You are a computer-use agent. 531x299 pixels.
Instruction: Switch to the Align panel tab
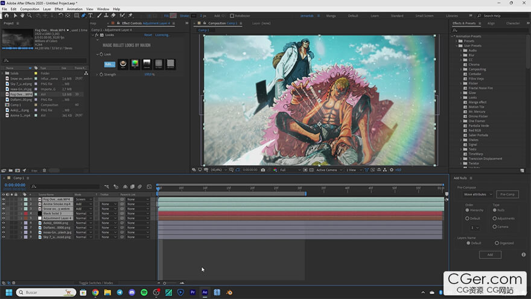491,23
